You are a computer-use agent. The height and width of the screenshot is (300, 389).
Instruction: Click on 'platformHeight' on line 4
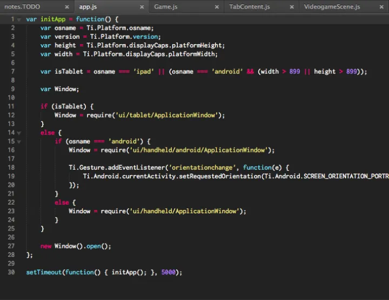point(197,45)
